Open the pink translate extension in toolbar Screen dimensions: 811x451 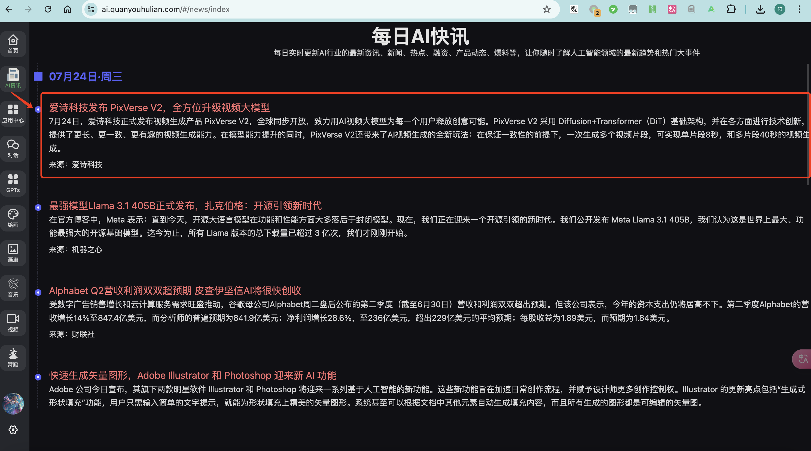(672, 9)
